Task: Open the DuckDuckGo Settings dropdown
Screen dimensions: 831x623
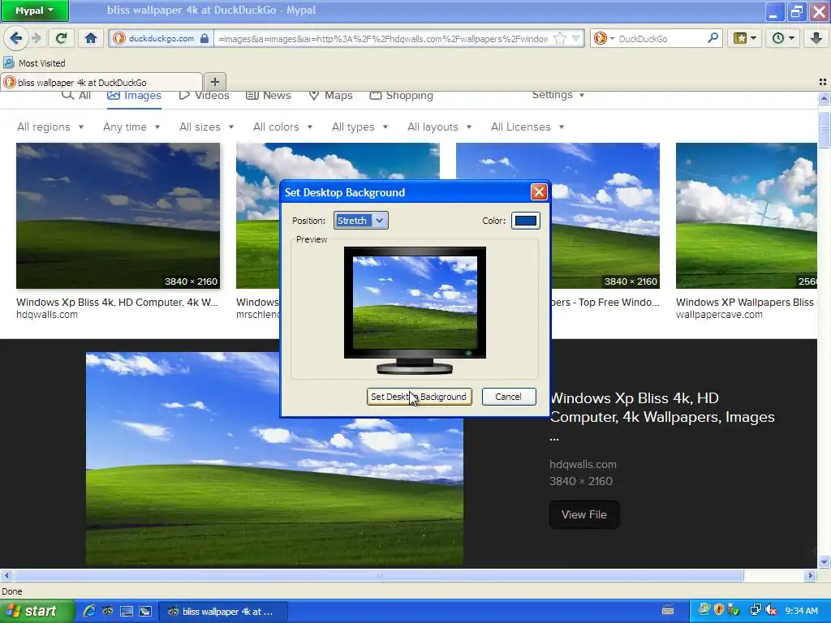Action: (558, 95)
